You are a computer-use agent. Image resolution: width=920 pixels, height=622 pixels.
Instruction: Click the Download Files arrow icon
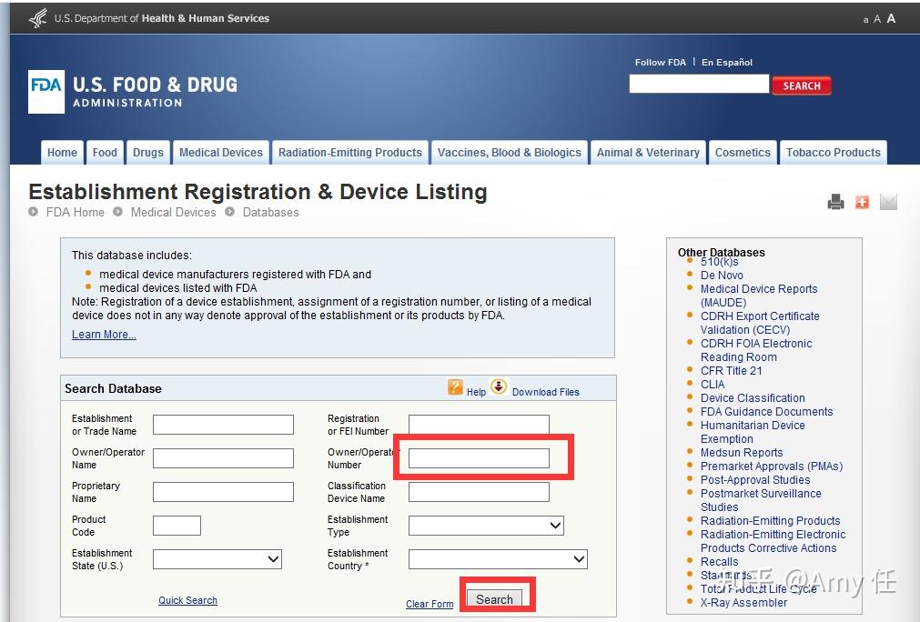tap(499, 386)
